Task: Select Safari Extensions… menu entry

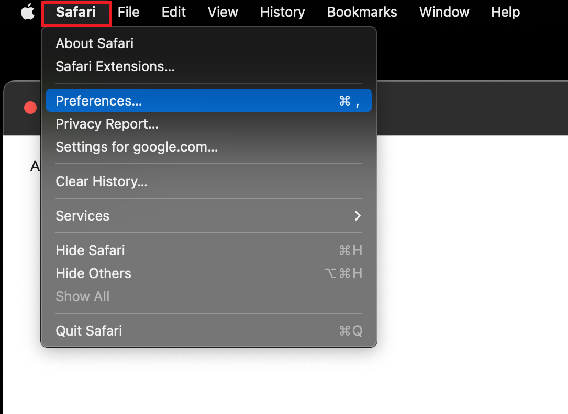Action: 115,66
